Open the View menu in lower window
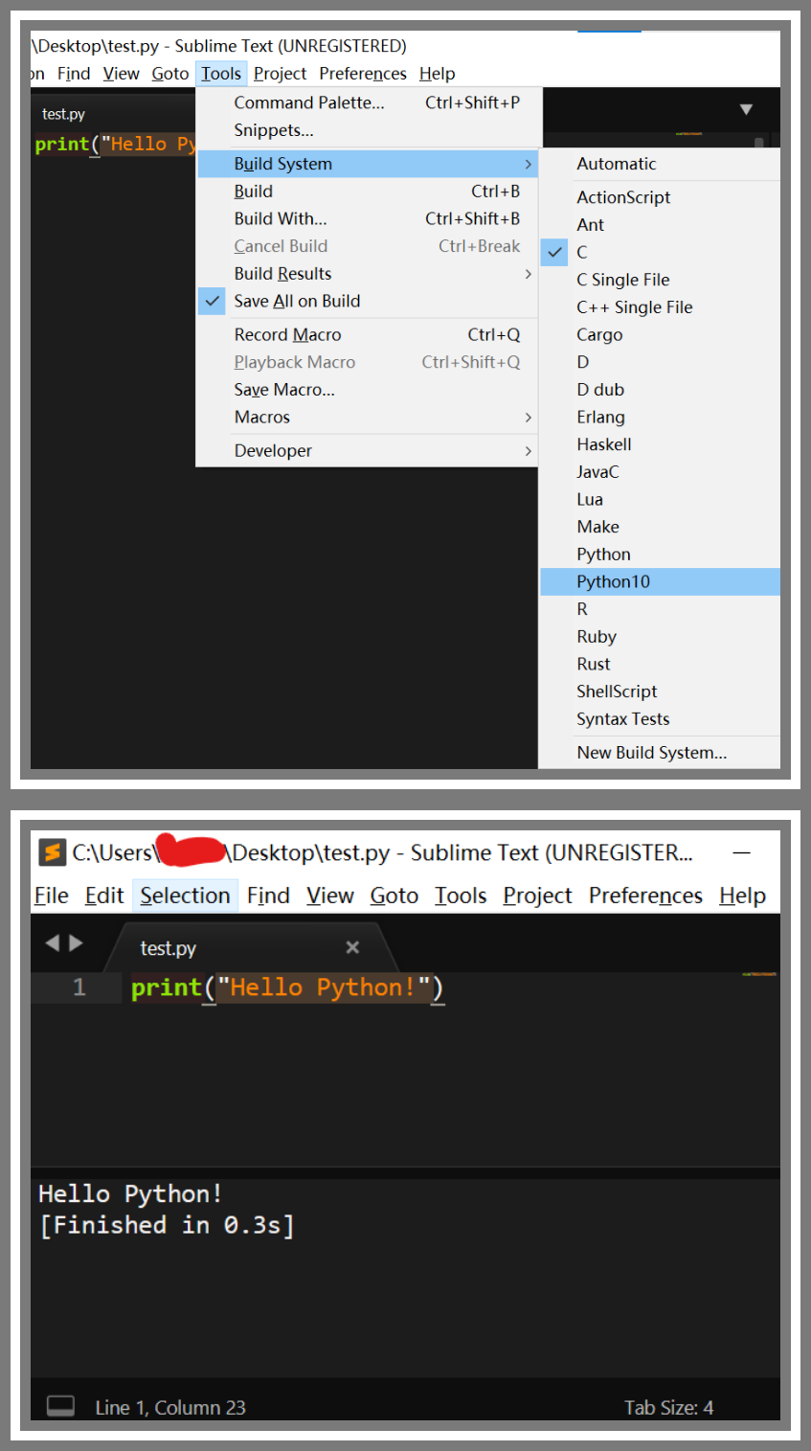This screenshot has height=1451, width=811. [x=330, y=896]
